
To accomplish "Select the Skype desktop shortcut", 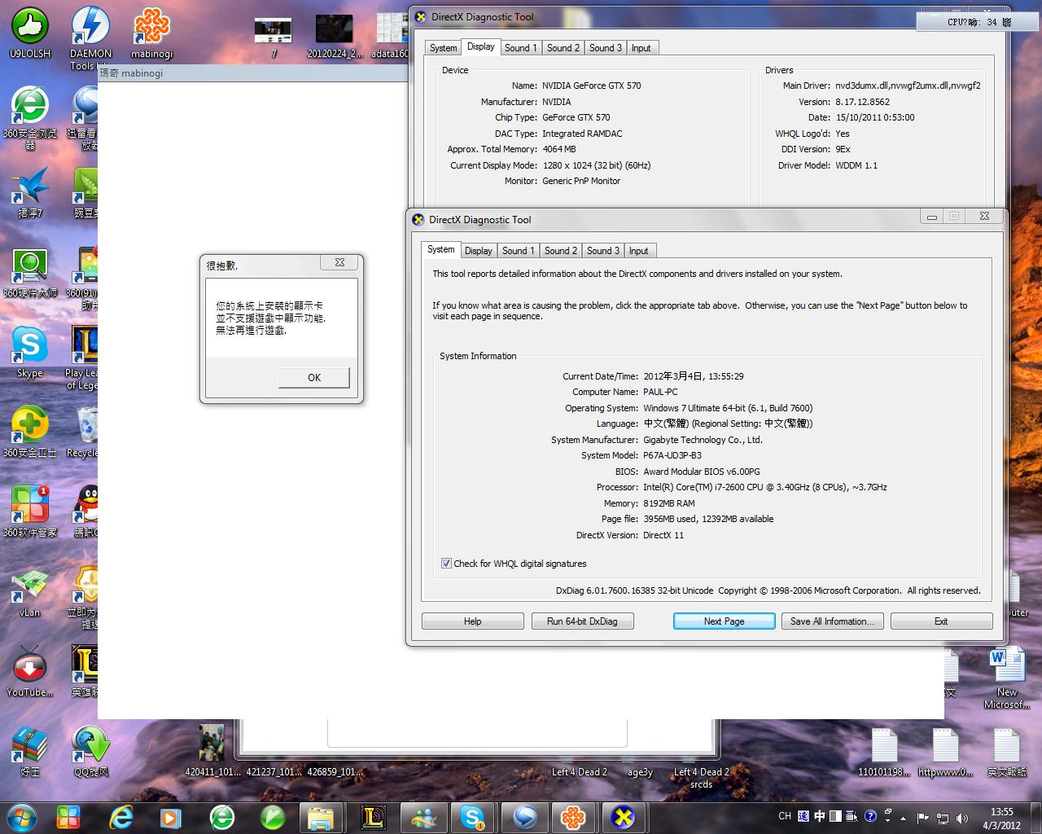I will [x=30, y=353].
